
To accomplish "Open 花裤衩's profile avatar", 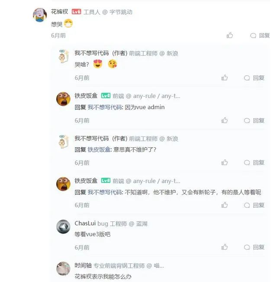I will tap(40, 15).
